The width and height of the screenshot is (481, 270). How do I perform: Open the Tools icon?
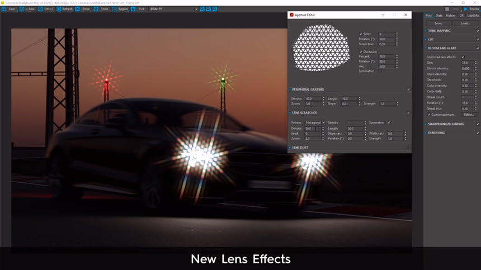pos(96,9)
